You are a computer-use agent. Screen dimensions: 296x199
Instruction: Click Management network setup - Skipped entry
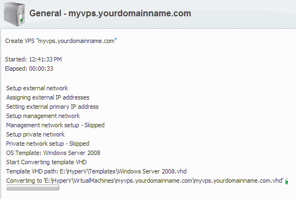click(x=55, y=125)
